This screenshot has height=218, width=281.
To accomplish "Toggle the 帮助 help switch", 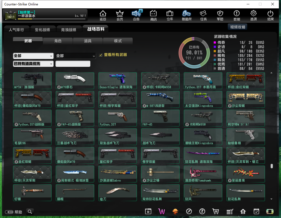I will tap(9, 212).
